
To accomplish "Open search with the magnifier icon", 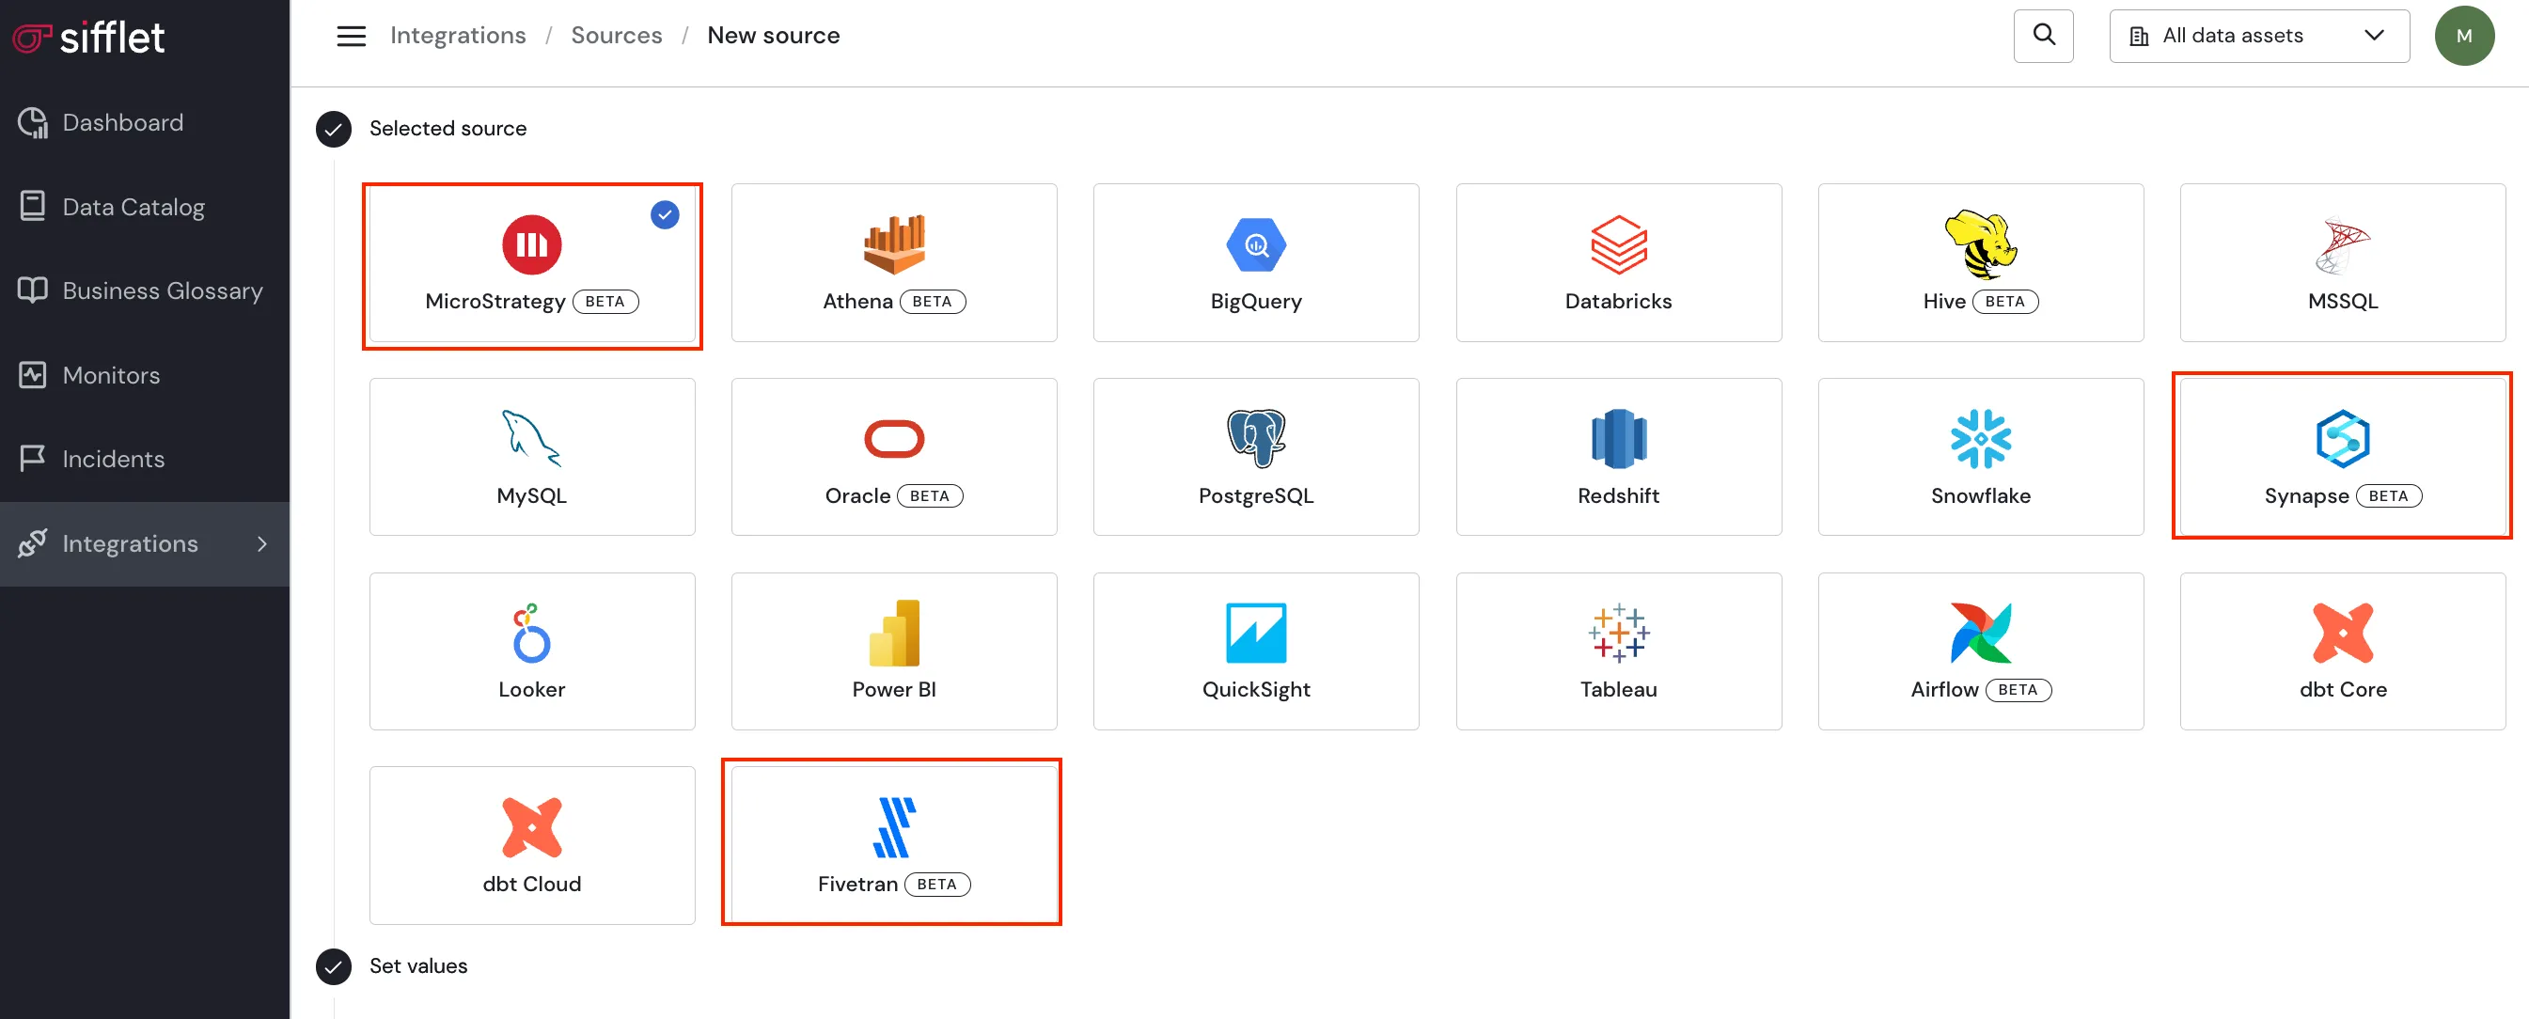I will (x=2043, y=36).
